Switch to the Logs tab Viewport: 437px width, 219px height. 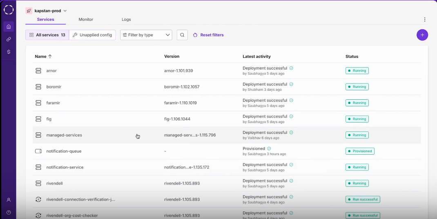pos(126,20)
